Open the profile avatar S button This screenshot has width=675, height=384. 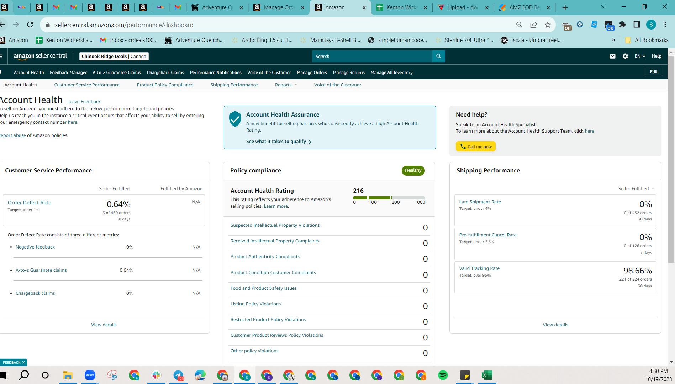[x=651, y=25]
